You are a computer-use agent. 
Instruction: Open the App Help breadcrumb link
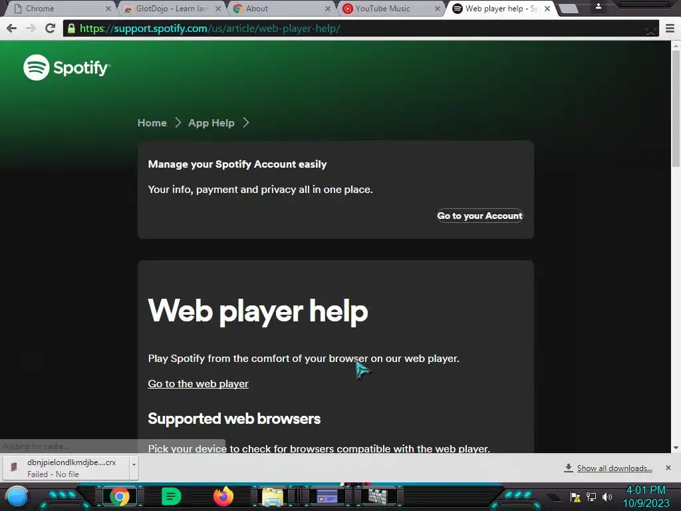(211, 123)
